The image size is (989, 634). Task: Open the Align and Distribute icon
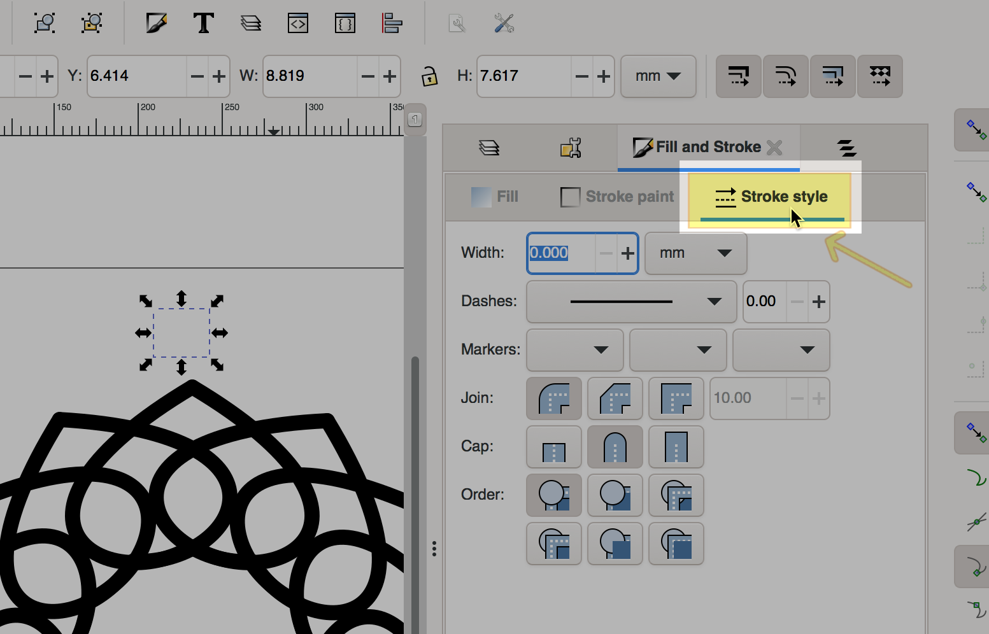(x=392, y=24)
